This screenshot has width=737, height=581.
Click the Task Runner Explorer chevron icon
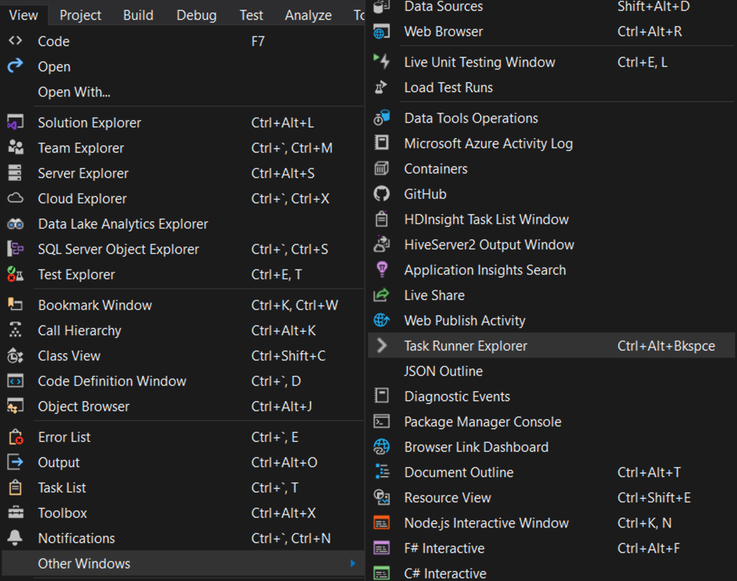[381, 345]
